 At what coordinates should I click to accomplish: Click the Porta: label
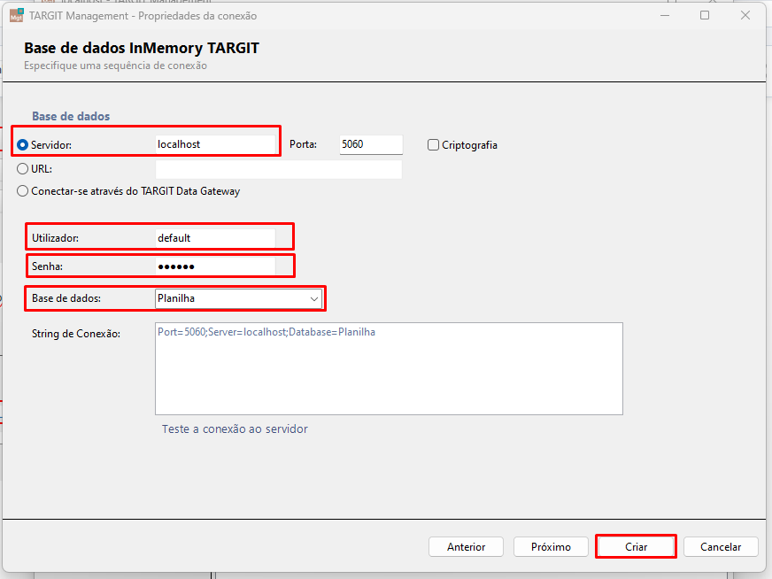pos(304,145)
